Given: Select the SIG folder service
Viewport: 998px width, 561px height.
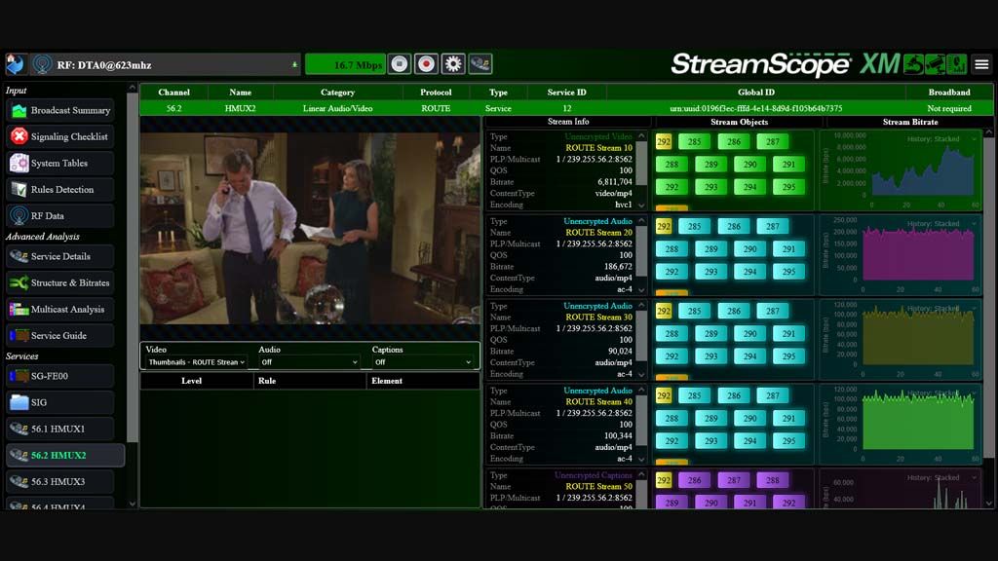Looking at the screenshot, I should click(60, 402).
